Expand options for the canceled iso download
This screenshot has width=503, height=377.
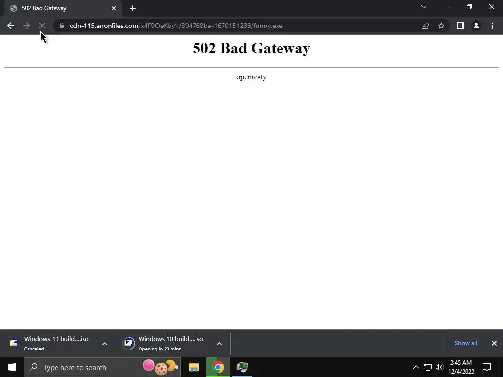[x=105, y=344]
